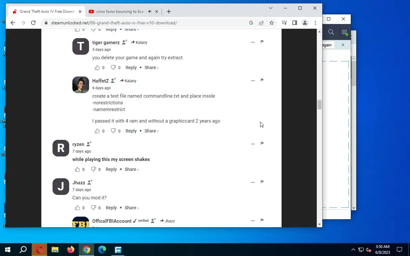Collapse OfficalFBIAccount's comment
This screenshot has height=256, width=410.
[x=253, y=220]
